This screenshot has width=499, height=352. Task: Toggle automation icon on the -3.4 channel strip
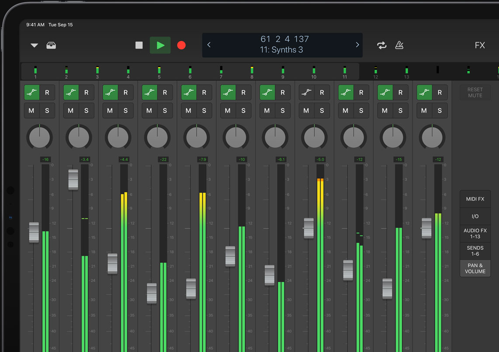71,93
